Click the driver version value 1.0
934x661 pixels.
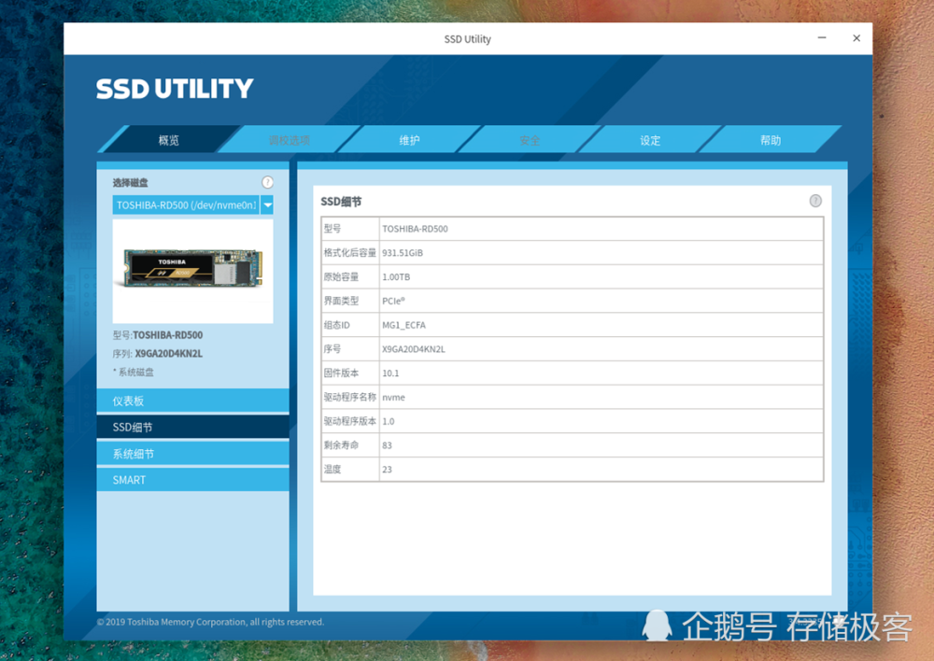coord(389,422)
